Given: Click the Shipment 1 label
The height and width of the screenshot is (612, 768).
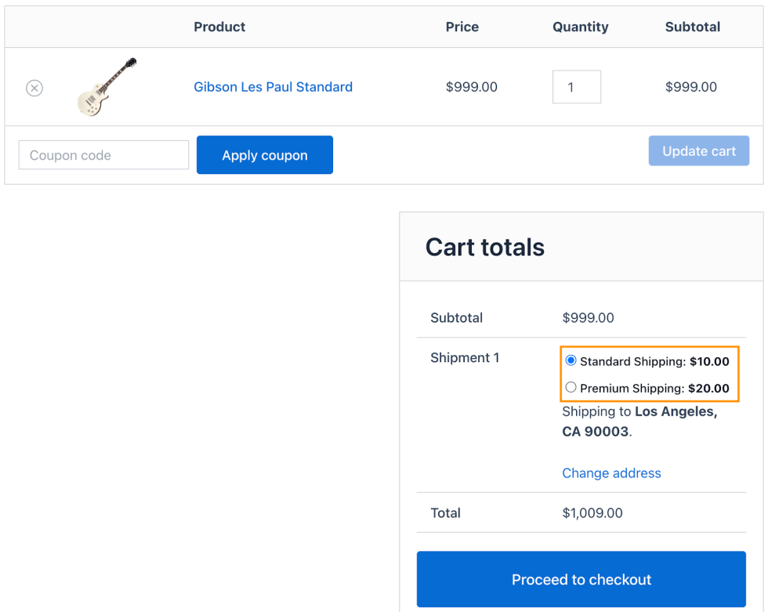Looking at the screenshot, I should [465, 358].
